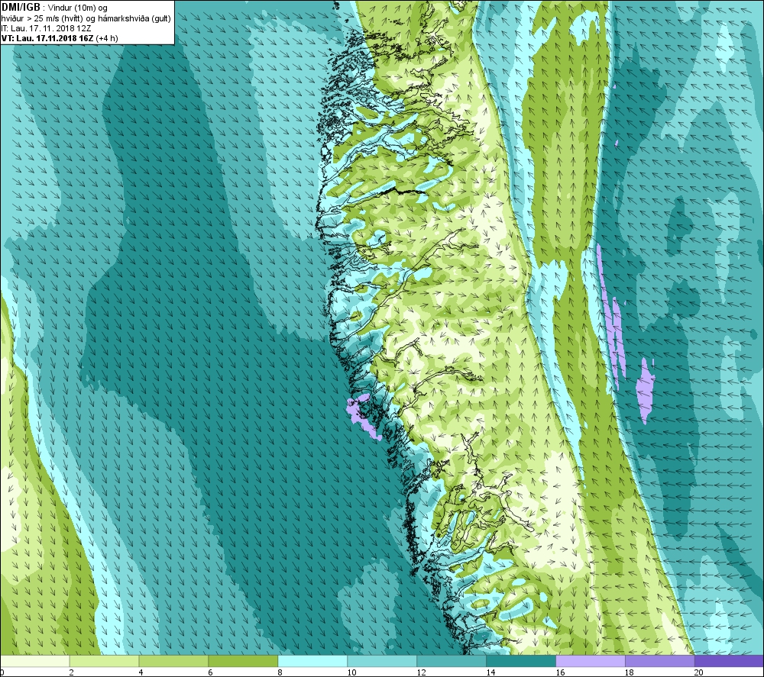This screenshot has width=764, height=677.
Task: Click the scale label '16'
Action: click(560, 672)
